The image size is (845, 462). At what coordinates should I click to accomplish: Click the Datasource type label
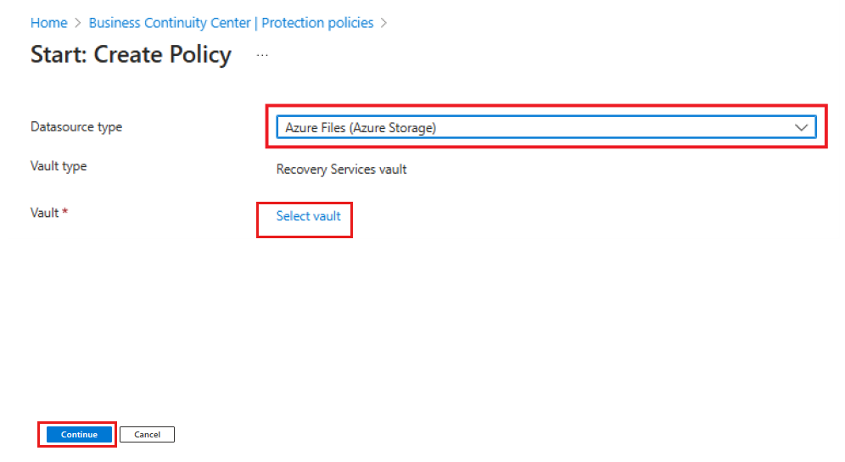pos(76,127)
